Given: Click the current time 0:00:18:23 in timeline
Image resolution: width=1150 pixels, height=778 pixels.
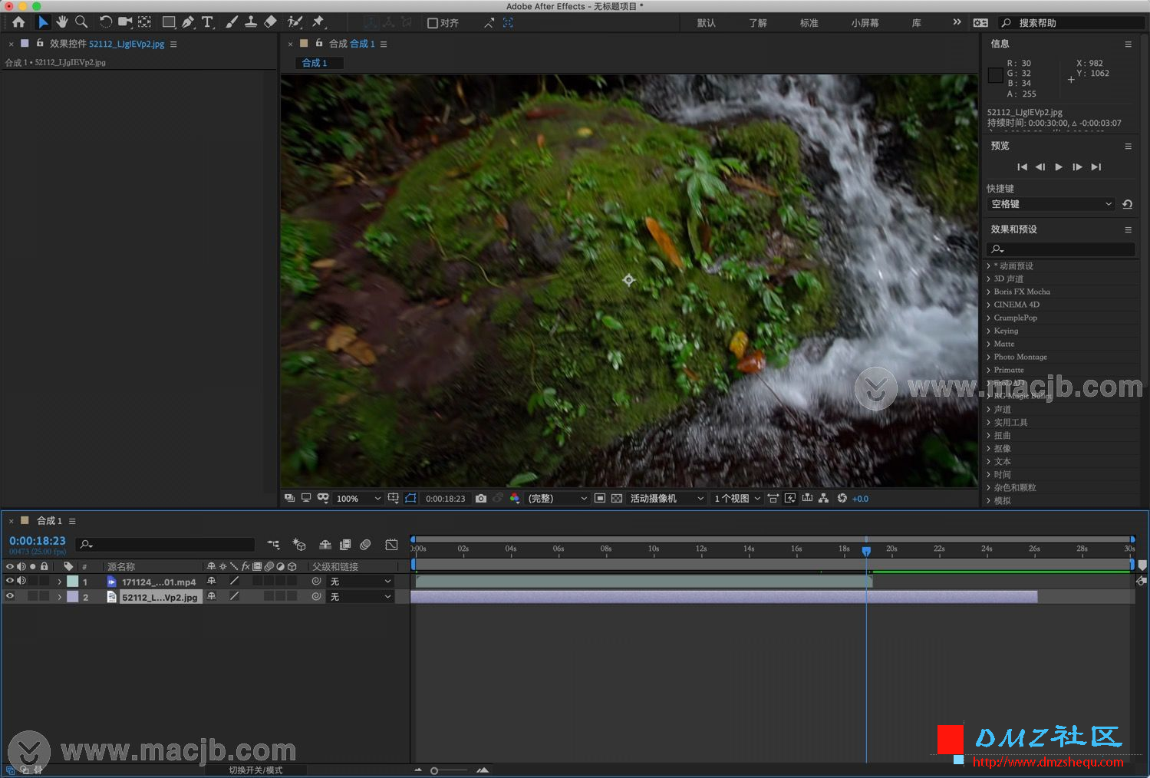Looking at the screenshot, I should pyautogui.click(x=38, y=541).
